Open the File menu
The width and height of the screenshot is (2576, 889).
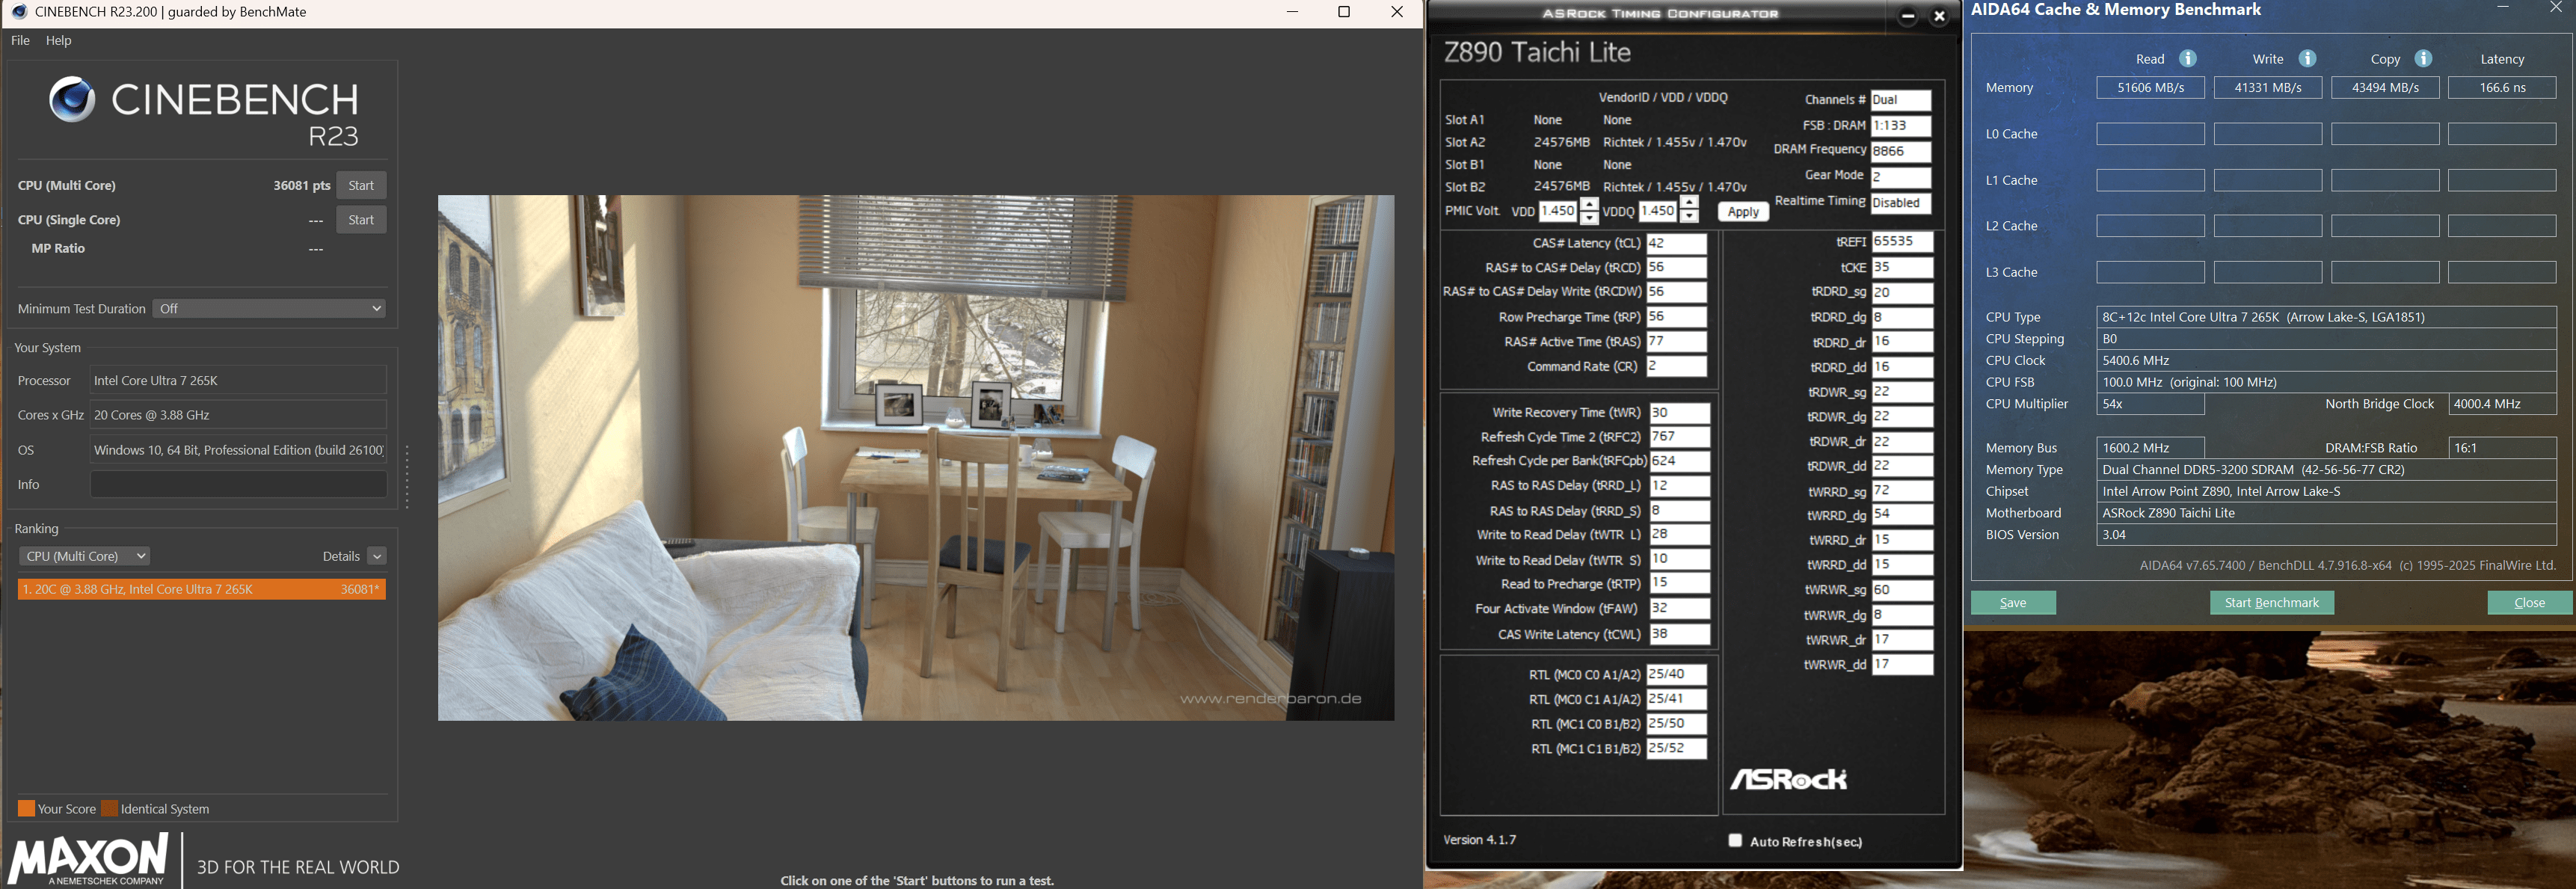click(x=20, y=41)
